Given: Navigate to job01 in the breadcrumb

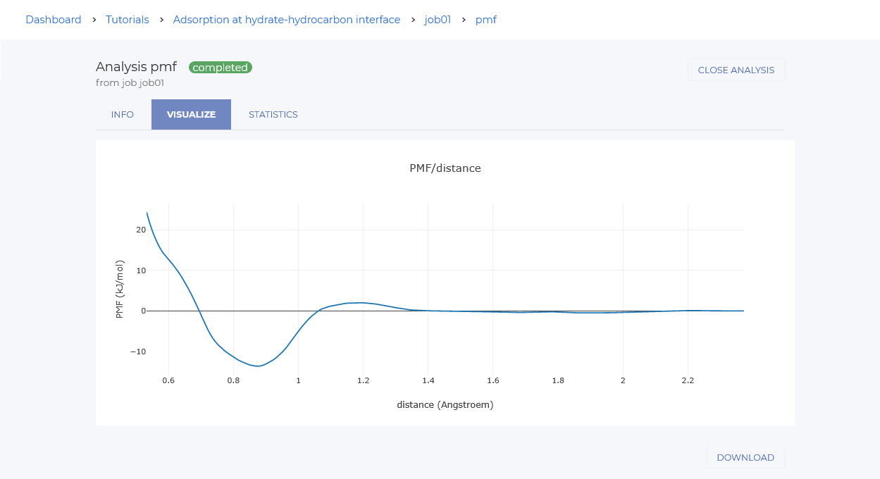Looking at the screenshot, I should click(x=438, y=20).
